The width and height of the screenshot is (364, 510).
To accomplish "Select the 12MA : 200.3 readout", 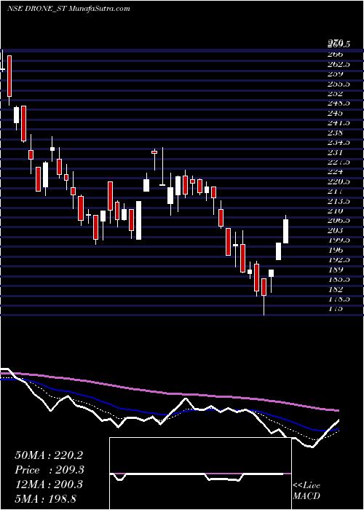I will pyautogui.click(x=49, y=484).
